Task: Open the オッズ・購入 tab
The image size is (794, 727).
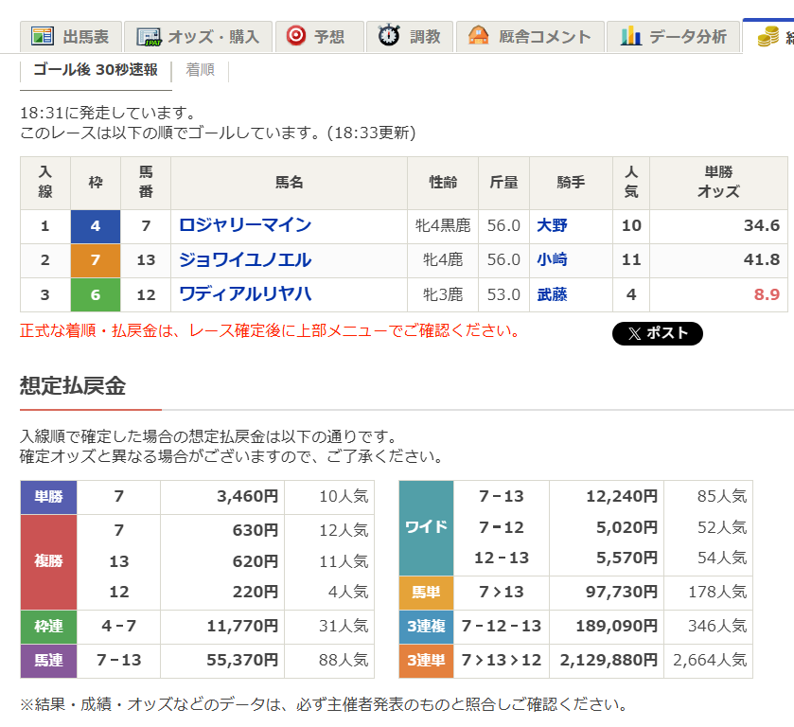Action: 198,37
